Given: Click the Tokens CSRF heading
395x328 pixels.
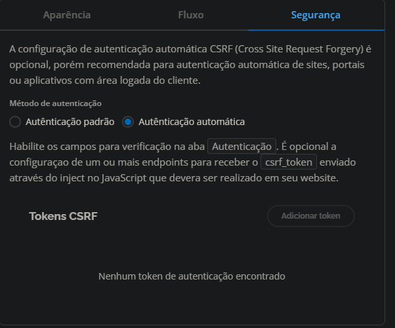Looking at the screenshot, I should point(63,216).
